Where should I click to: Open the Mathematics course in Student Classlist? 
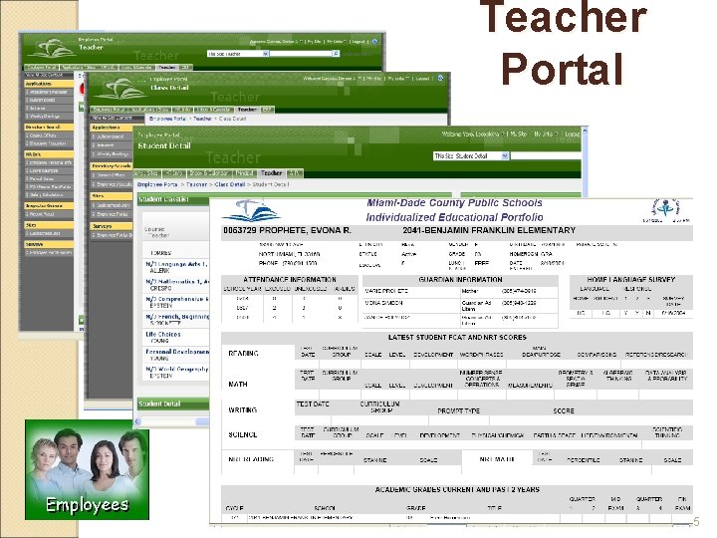point(177,281)
